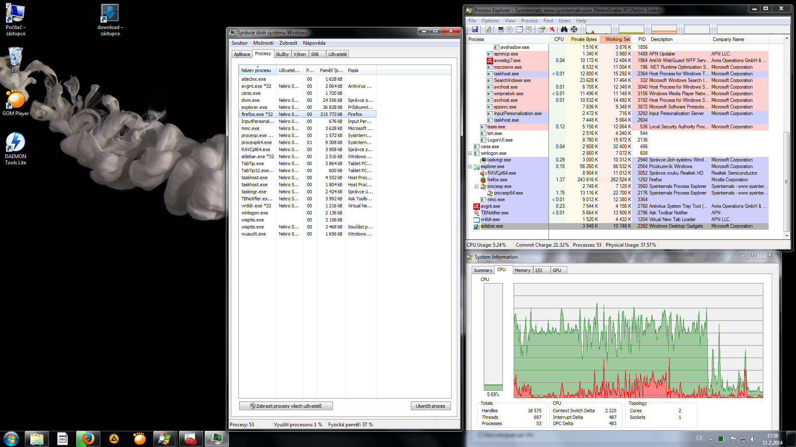Click the avwebg7.exe Avira icon
The image size is (796, 447).
point(490,60)
